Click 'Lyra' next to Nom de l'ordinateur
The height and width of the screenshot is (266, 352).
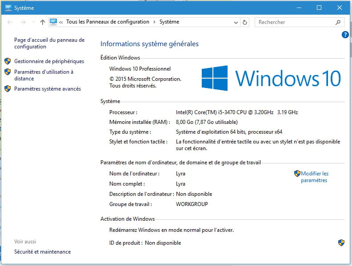pos(180,174)
